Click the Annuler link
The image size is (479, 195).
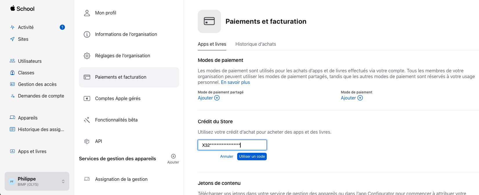(227, 157)
